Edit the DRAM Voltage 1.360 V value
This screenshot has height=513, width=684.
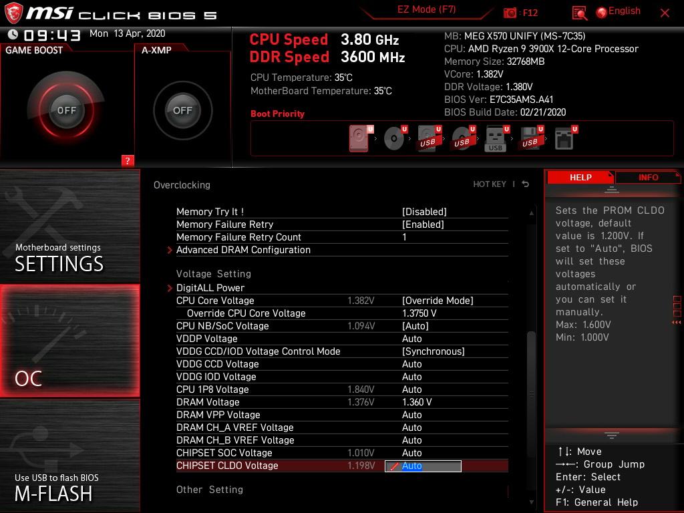coord(417,401)
